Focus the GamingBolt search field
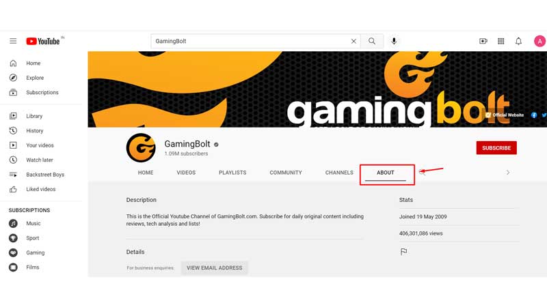 coord(251,41)
